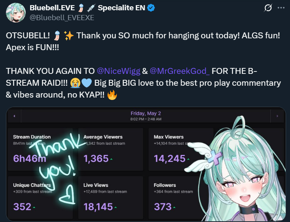This screenshot has width=290, height=222.
Task: Go to next stream with right chevron
Action: [277, 116]
